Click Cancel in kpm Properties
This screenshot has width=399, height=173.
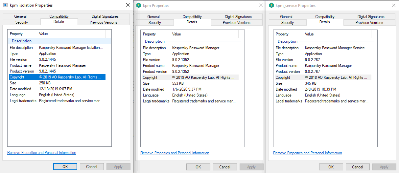point(225,167)
